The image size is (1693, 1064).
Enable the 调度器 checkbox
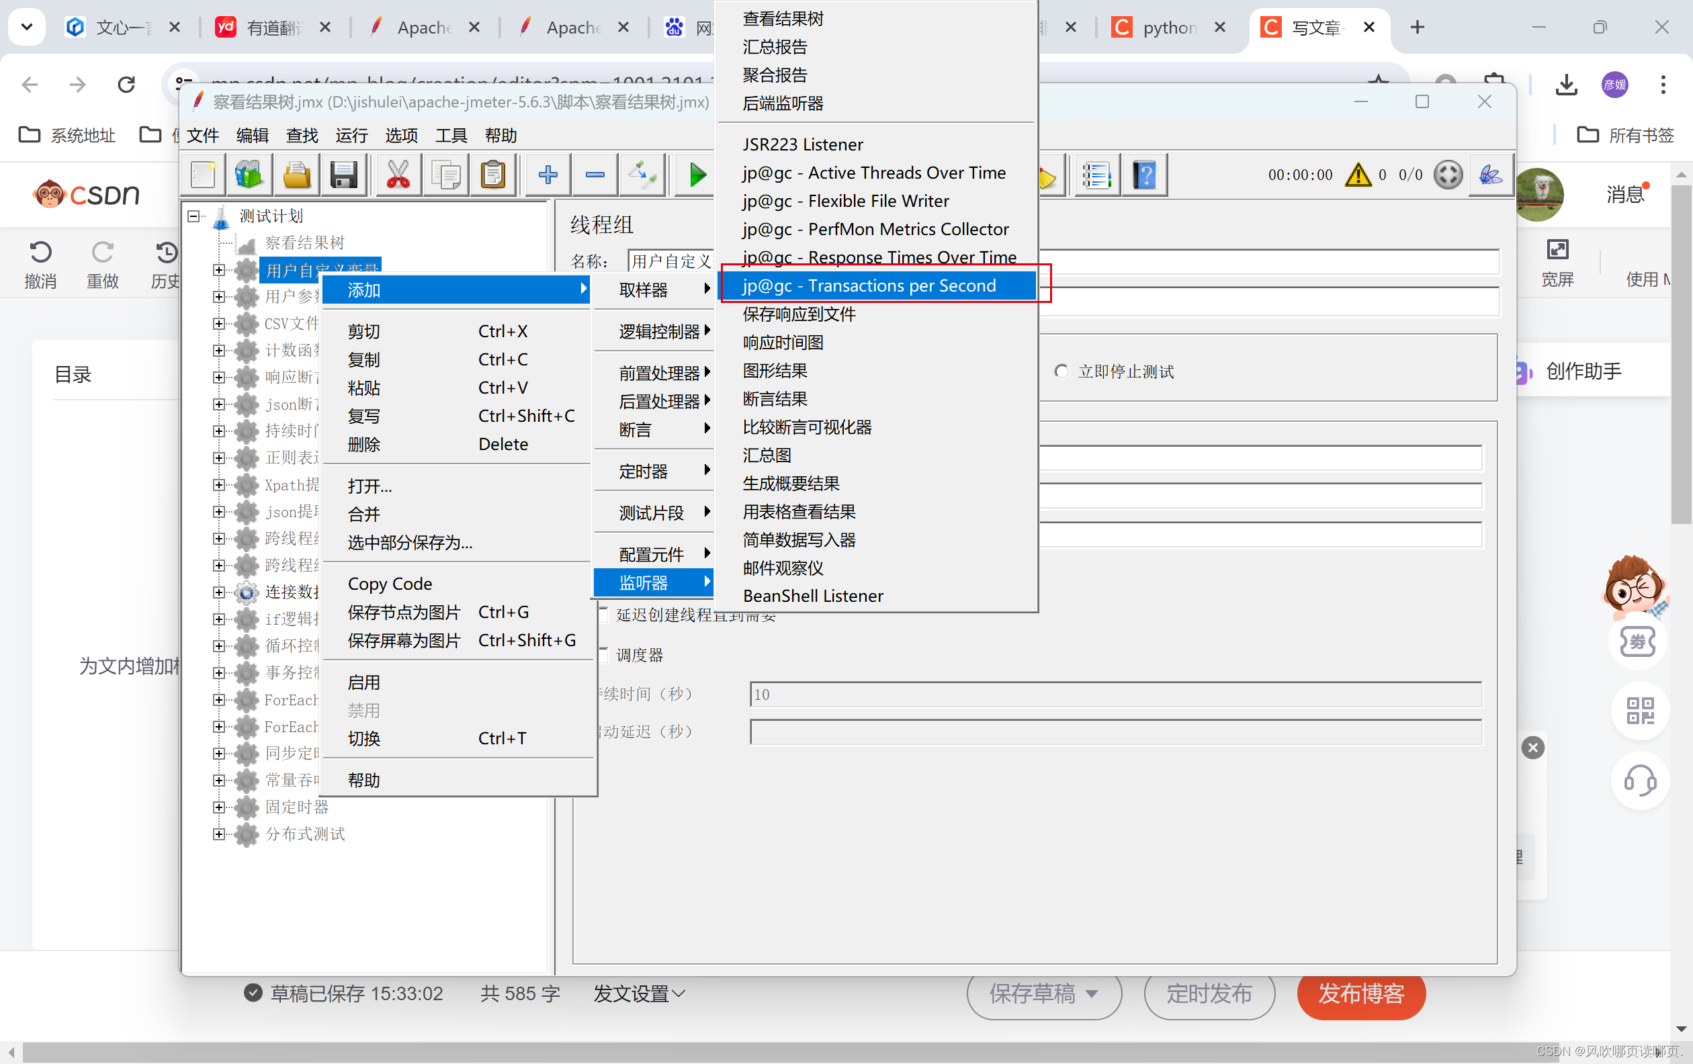tap(605, 655)
